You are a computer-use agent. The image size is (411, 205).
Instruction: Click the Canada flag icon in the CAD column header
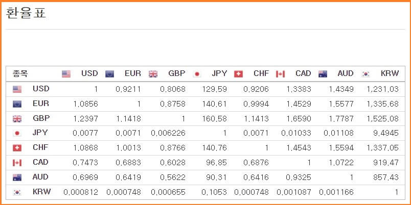280,74
